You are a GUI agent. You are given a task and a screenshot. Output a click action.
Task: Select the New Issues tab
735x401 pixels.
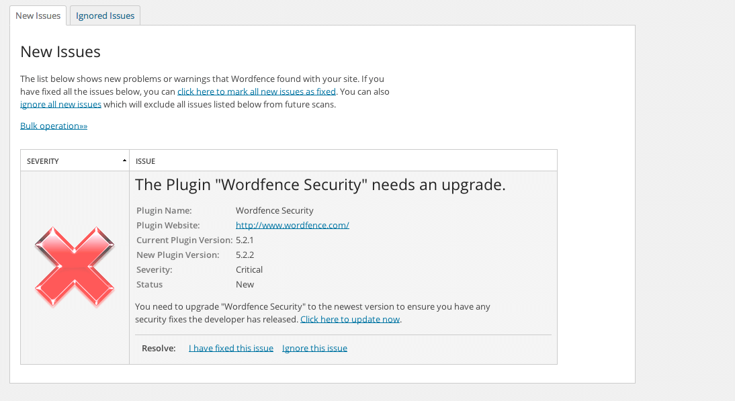point(38,15)
